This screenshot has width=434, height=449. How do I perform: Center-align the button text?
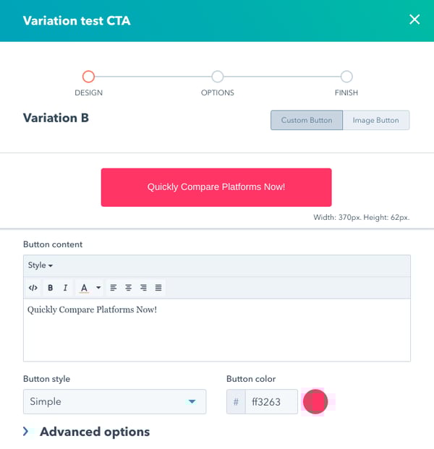click(129, 288)
